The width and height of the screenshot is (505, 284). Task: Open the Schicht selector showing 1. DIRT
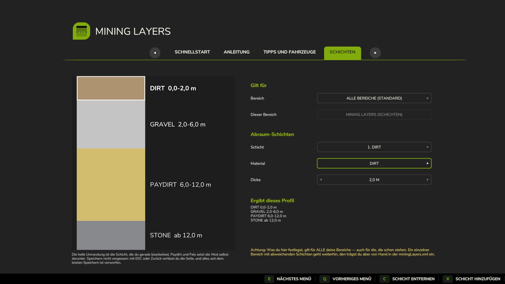click(374, 147)
